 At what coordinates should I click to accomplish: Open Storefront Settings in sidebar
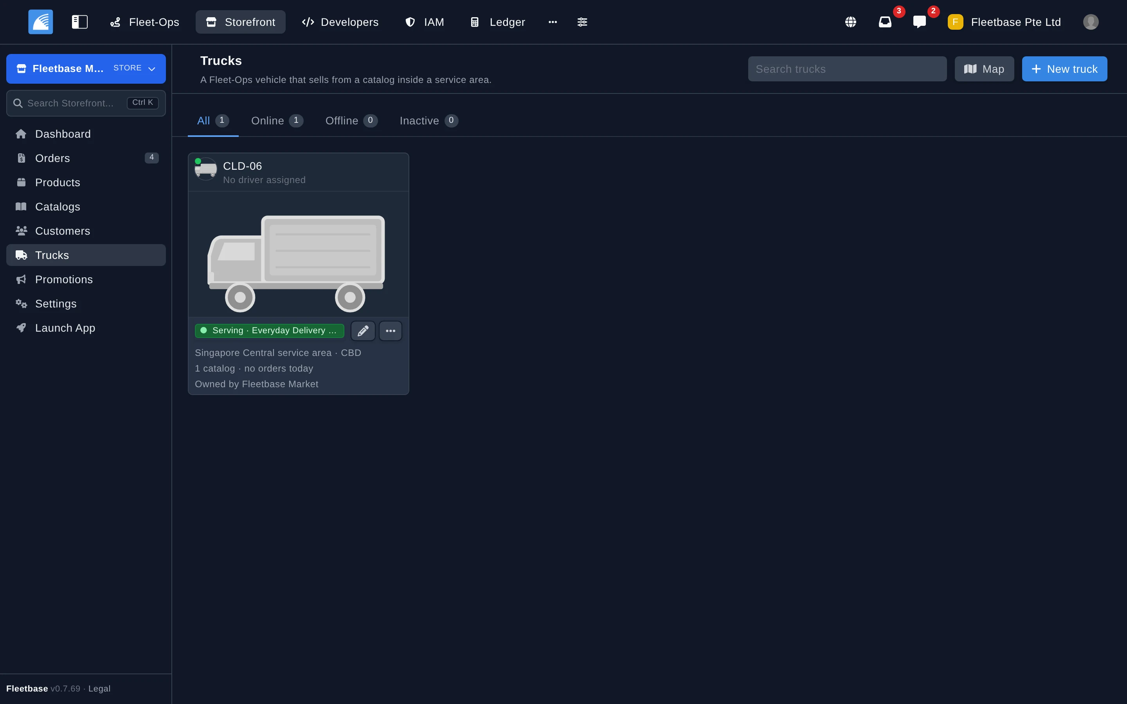click(86, 304)
